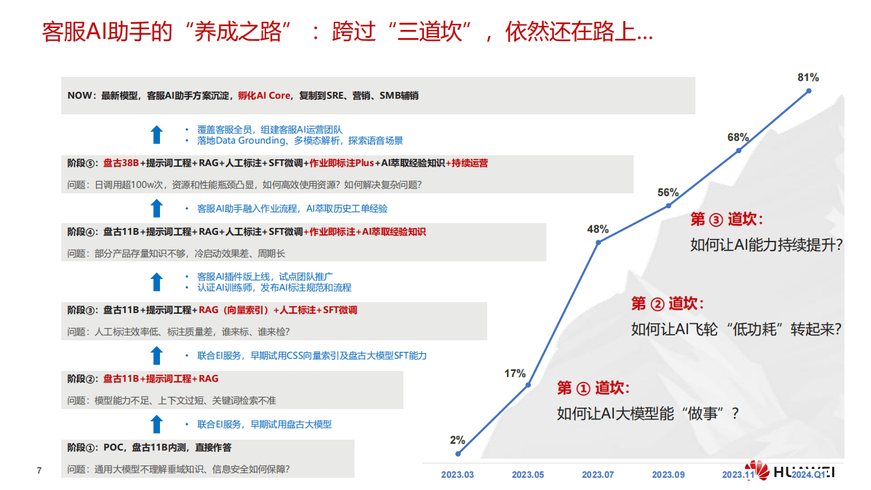Select bullet 覆盖客服全员，组建客服AI运营团队

coord(269,129)
